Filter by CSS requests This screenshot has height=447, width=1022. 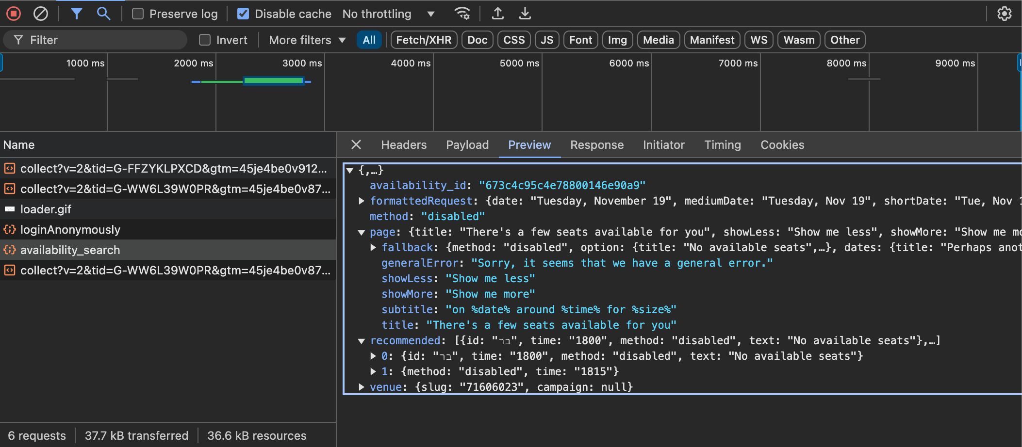click(514, 40)
